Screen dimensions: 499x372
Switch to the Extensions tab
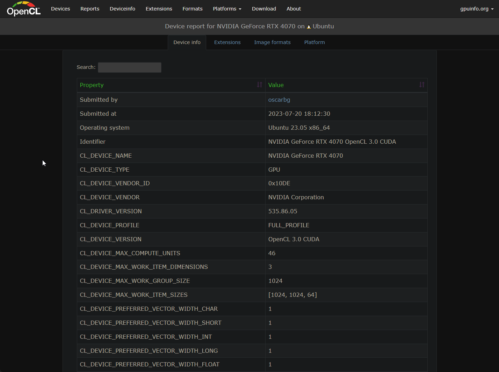[x=227, y=42]
